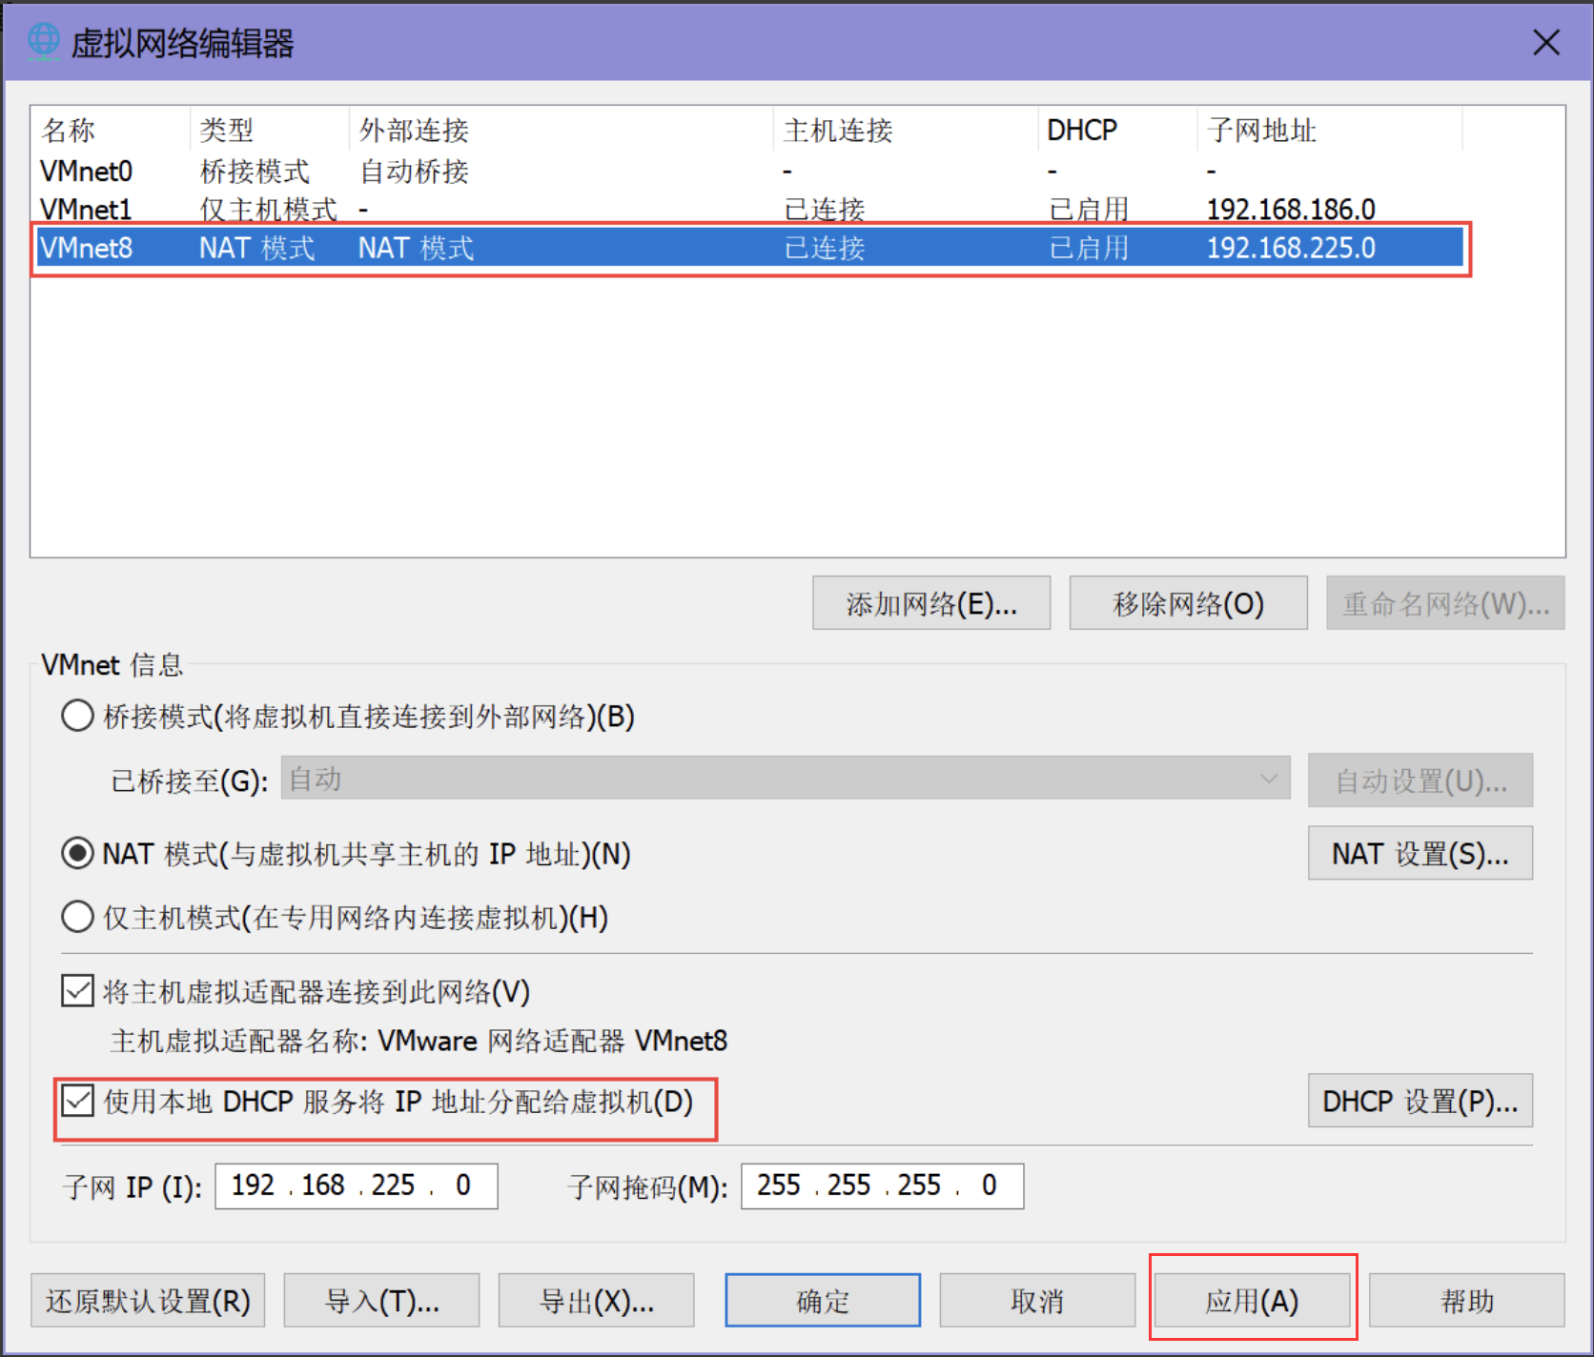The image size is (1594, 1357).
Task: Click 移除网络(O) button
Action: tap(1188, 603)
